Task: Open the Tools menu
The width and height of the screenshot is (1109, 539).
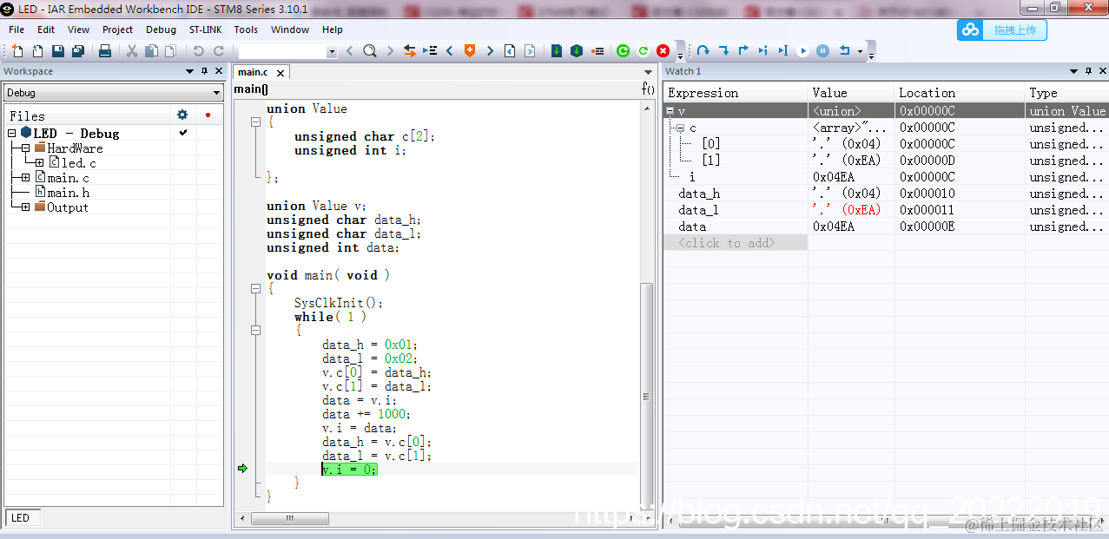Action: (246, 30)
